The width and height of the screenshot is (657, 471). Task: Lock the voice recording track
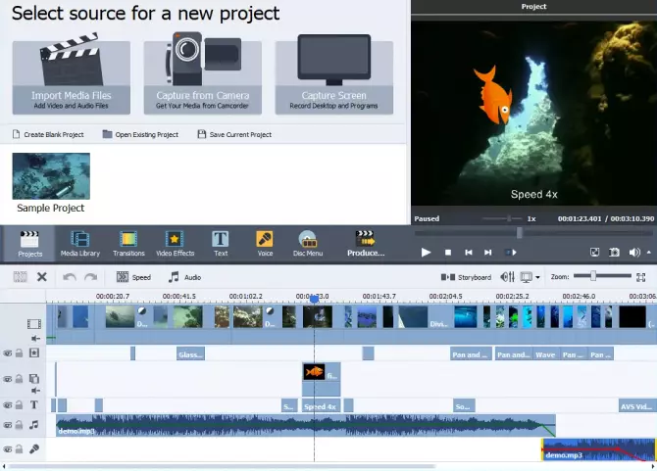pos(19,449)
